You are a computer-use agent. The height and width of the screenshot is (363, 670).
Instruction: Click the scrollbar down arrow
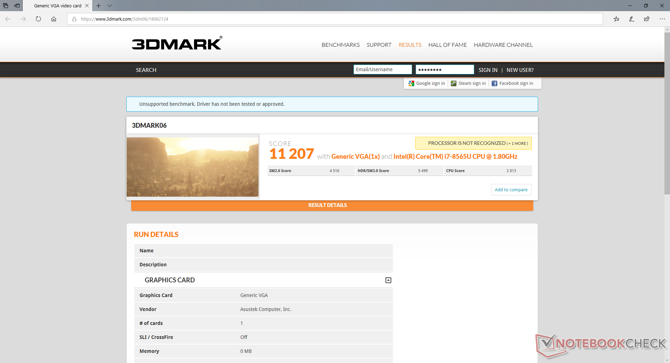(x=667, y=360)
